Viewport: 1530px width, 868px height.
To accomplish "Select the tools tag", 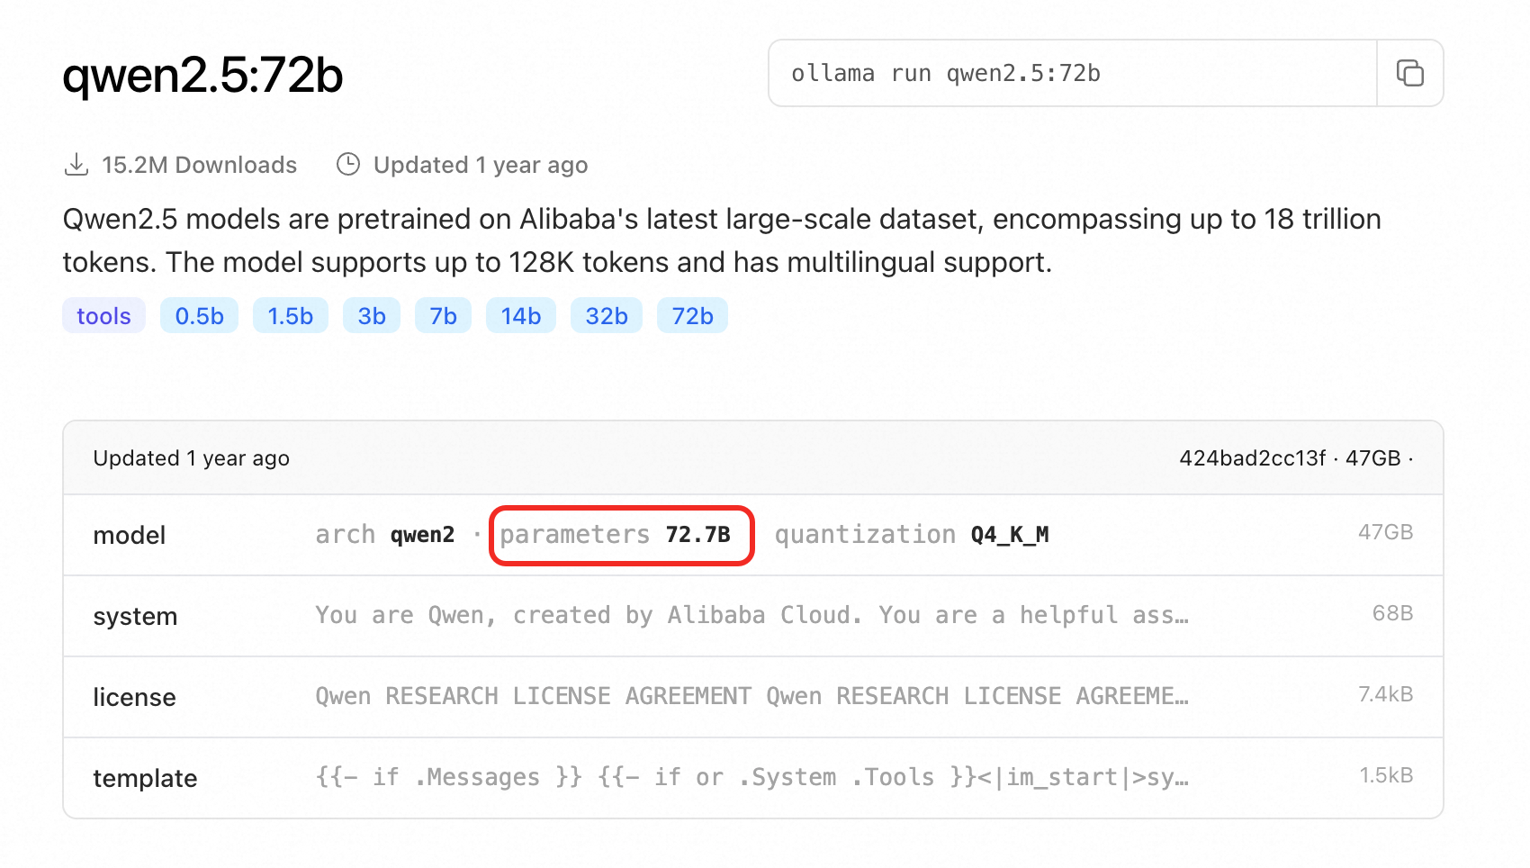I will click(x=103, y=316).
